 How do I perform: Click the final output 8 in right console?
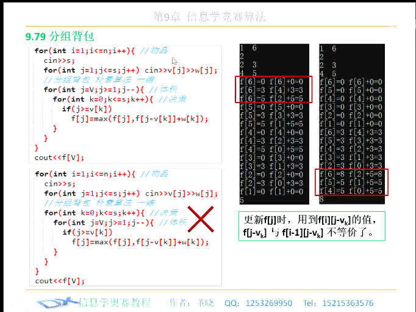click(x=321, y=200)
